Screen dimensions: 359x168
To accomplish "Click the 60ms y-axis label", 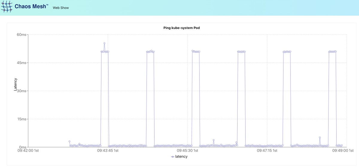I will pyautogui.click(x=22, y=35).
